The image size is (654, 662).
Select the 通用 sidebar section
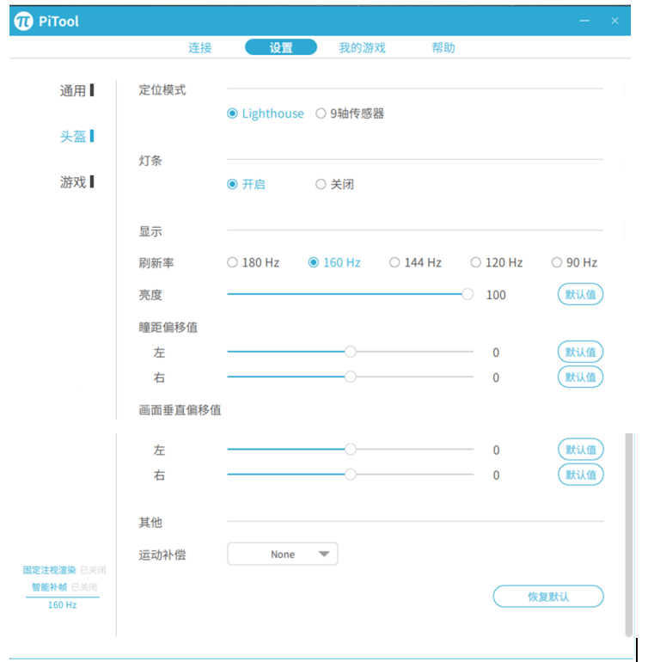tap(76, 90)
